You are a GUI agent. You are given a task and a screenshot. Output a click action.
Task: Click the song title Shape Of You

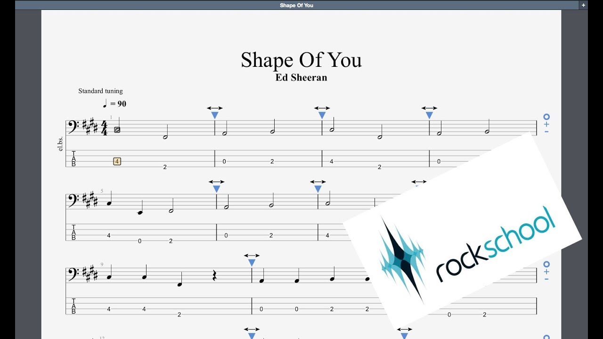click(x=301, y=60)
